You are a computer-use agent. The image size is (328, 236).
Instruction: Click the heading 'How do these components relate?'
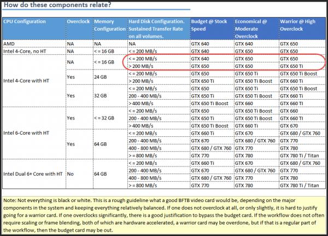57,5
